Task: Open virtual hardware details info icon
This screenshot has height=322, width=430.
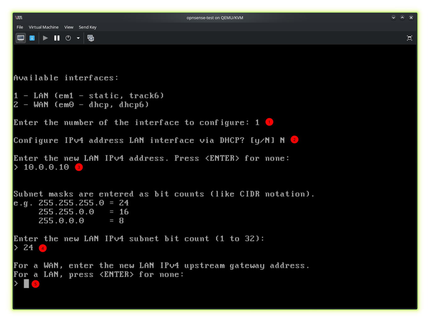Action: tap(32, 38)
